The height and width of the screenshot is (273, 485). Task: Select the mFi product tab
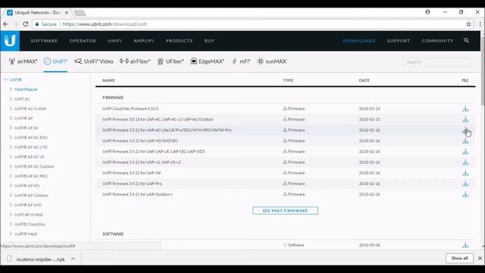(241, 61)
